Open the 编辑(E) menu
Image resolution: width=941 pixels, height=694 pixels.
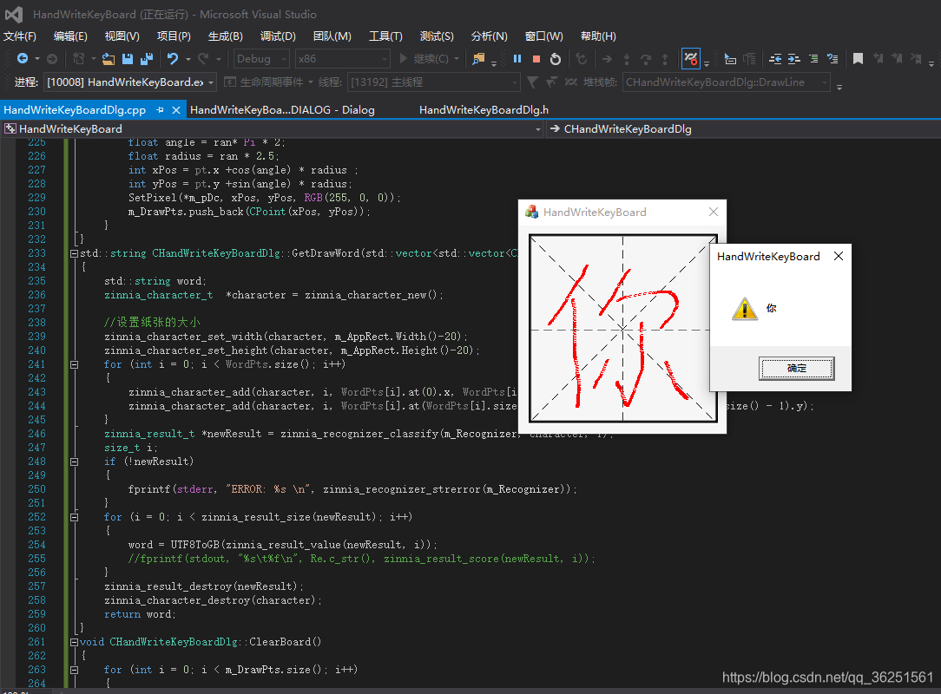[x=70, y=36]
